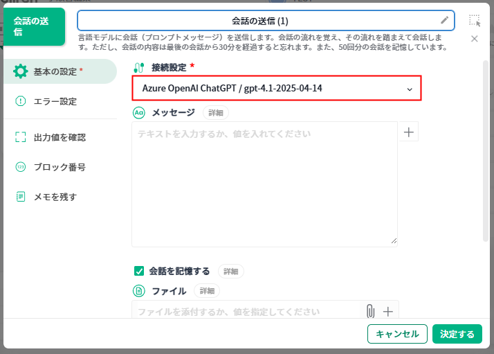Toggle the 会話を記憶する checkbox

(139, 271)
